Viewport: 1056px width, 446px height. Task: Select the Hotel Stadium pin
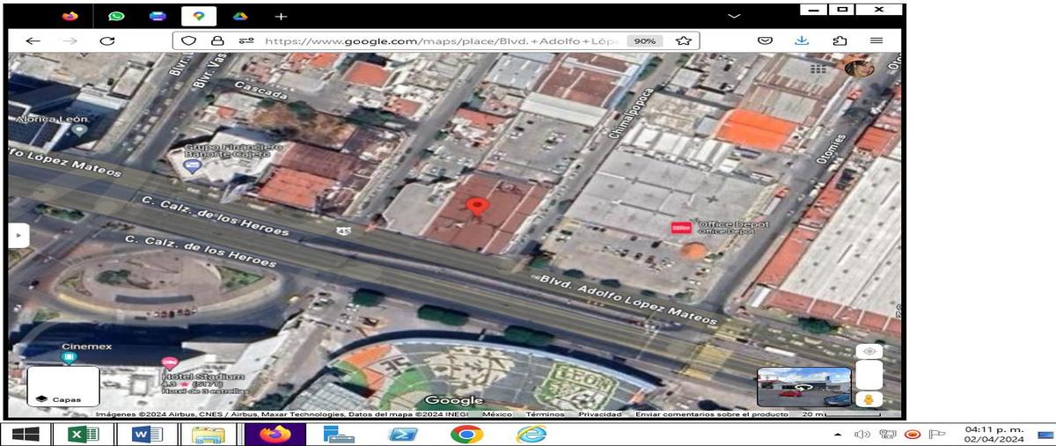coord(169,363)
